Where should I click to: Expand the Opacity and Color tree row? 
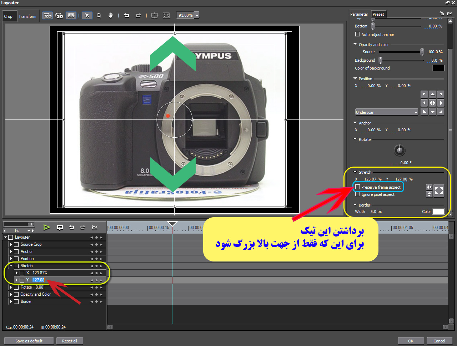click(11, 294)
